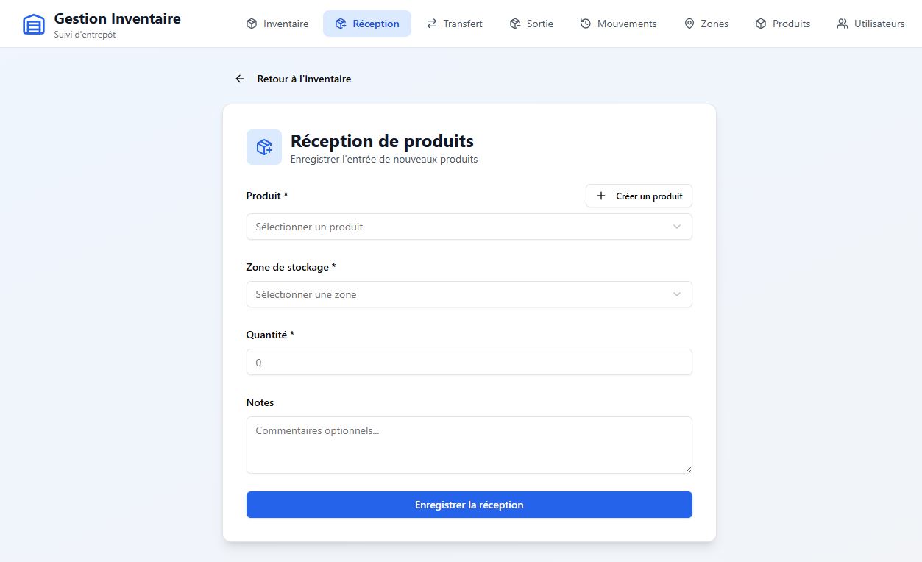Image resolution: width=922 pixels, height=562 pixels.
Task: Open the Produits tab
Action: pos(783,24)
